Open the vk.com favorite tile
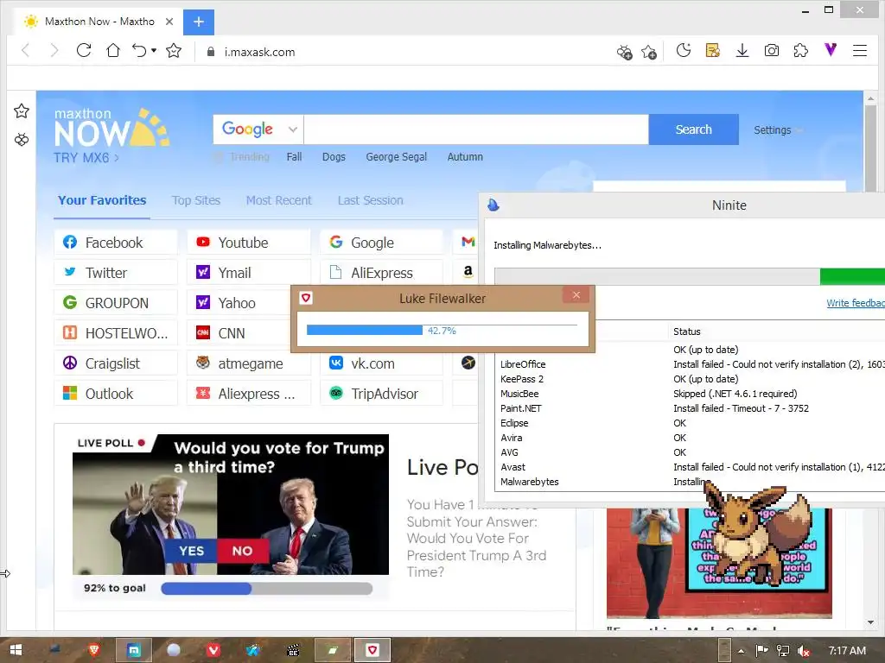 click(x=381, y=363)
